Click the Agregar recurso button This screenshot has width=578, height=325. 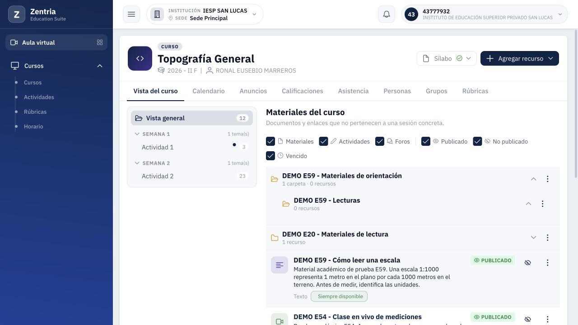pos(520,58)
